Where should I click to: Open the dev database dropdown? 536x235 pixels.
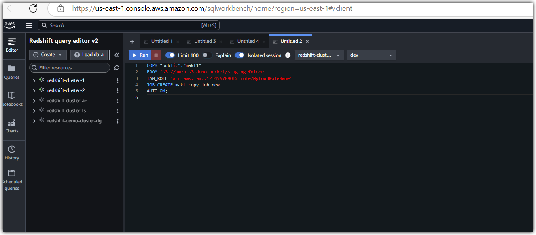(x=371, y=55)
